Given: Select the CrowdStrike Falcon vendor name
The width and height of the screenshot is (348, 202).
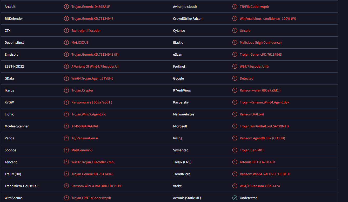Looking at the screenshot, I should point(188,18).
